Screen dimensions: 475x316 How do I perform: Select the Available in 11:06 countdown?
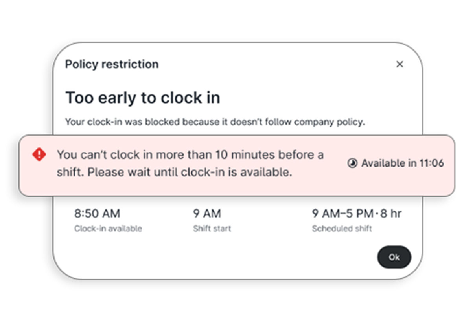point(396,163)
